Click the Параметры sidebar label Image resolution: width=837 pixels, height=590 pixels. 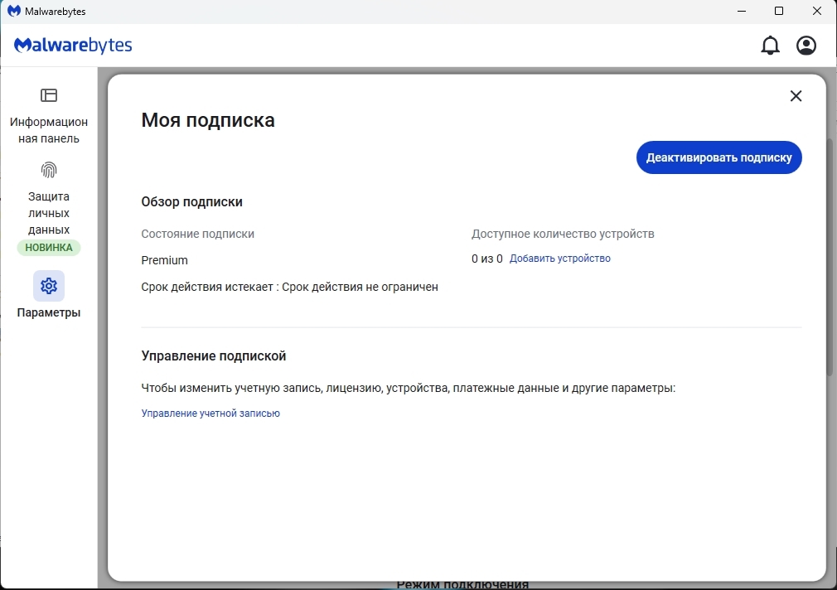click(x=49, y=312)
